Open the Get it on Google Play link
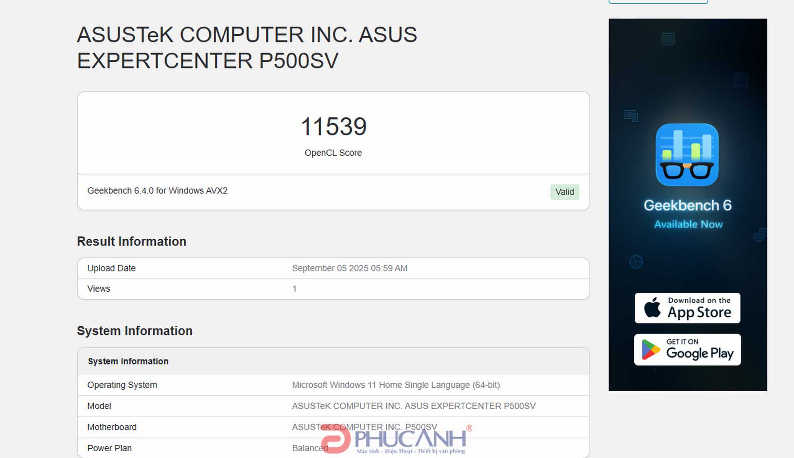 [x=687, y=349]
